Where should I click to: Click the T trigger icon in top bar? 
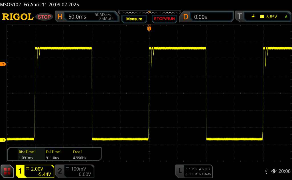(239, 17)
